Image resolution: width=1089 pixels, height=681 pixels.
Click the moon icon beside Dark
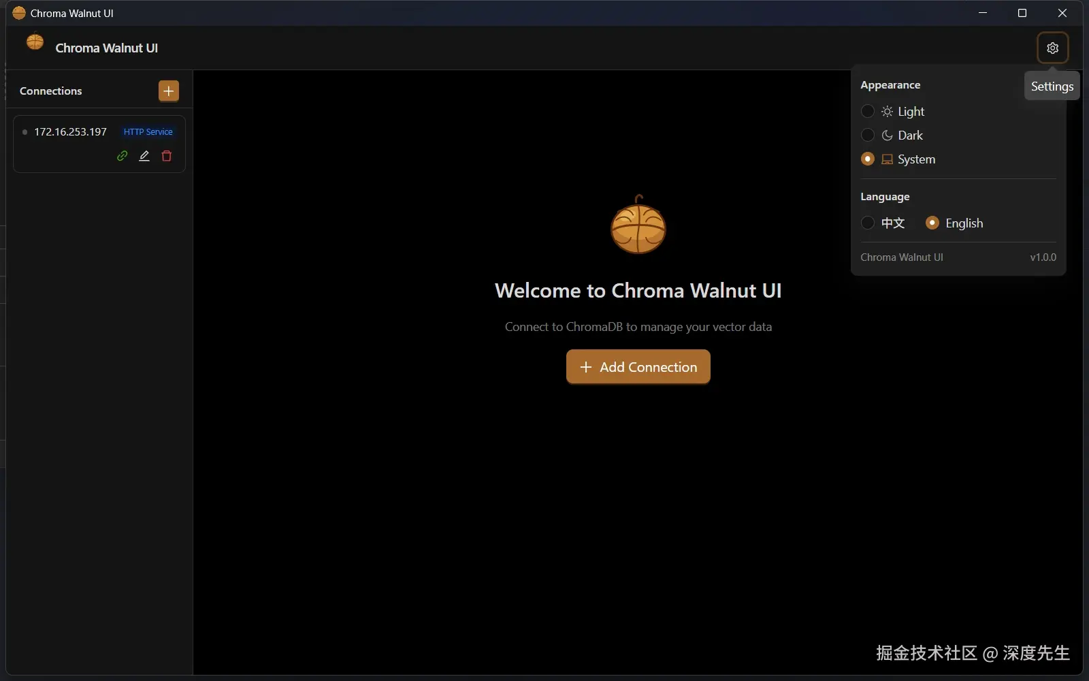887,136
